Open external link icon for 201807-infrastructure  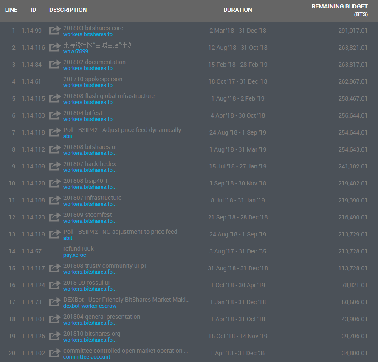[55, 200]
